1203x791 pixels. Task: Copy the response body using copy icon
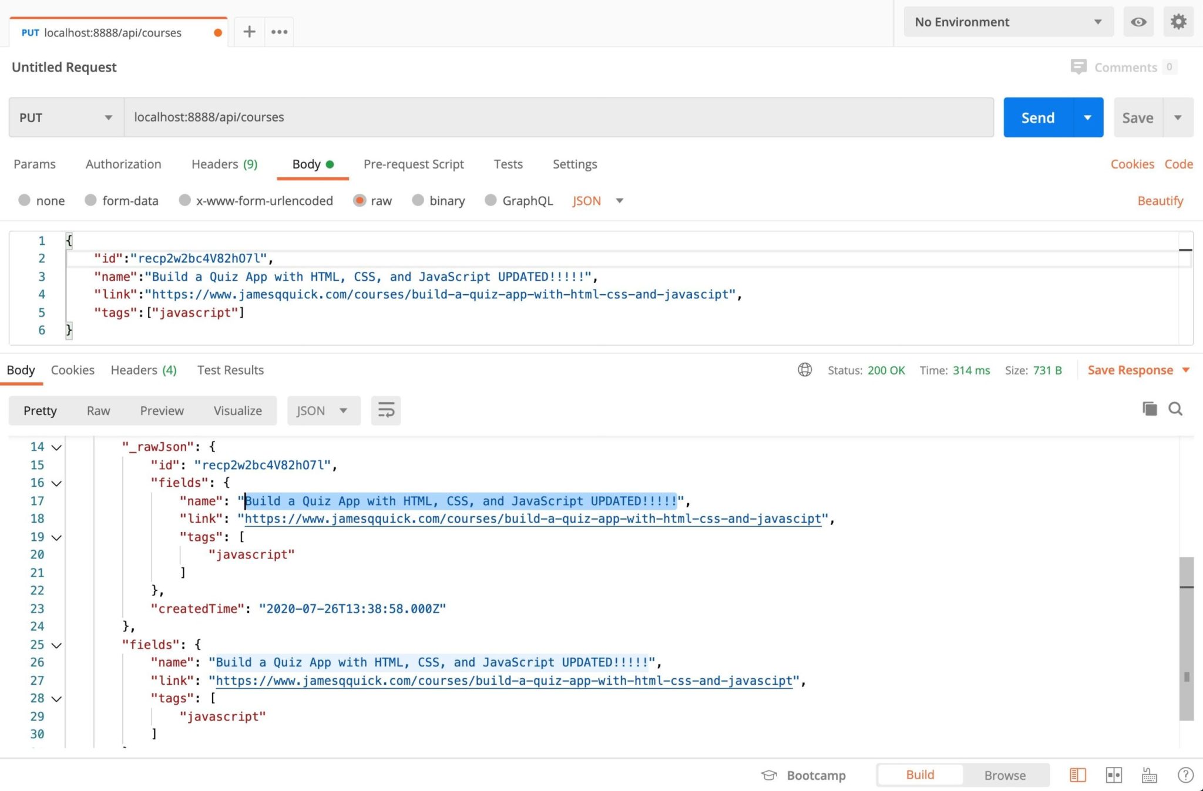[x=1150, y=409]
